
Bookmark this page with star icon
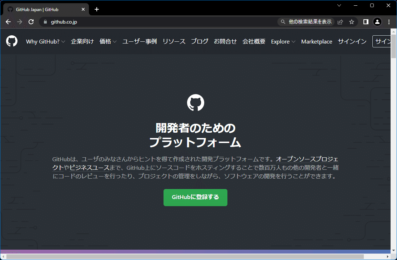[352, 22]
